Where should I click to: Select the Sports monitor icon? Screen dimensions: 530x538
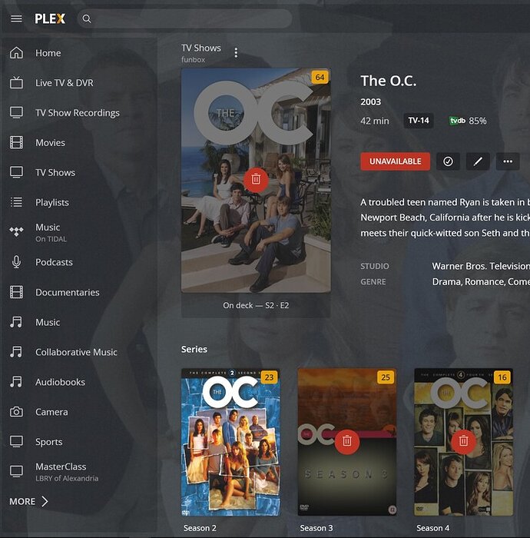16,442
